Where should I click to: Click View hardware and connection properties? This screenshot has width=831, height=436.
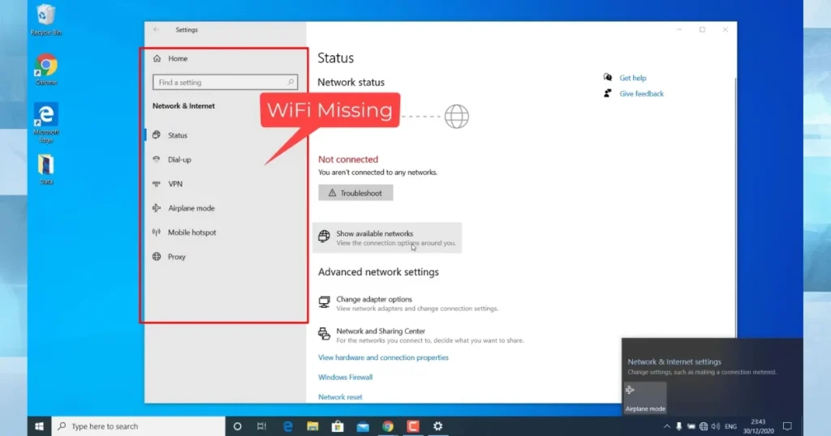click(383, 357)
